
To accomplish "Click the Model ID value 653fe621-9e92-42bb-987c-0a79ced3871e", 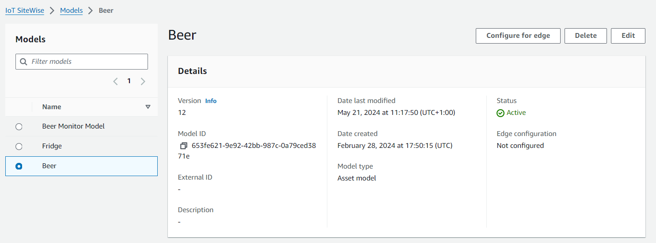I will tap(247, 151).
